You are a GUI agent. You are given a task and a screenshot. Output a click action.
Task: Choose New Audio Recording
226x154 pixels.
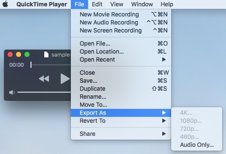pyautogui.click(x=121, y=22)
